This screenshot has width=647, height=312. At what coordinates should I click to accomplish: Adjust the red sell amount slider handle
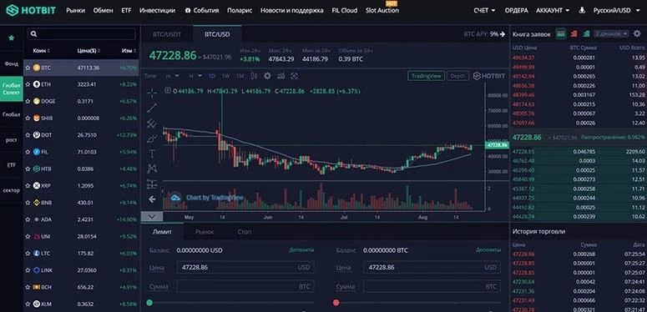[336, 303]
